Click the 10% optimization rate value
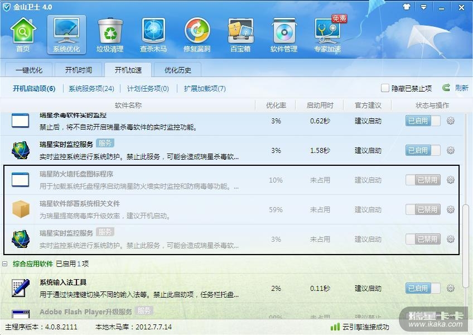 (276, 180)
